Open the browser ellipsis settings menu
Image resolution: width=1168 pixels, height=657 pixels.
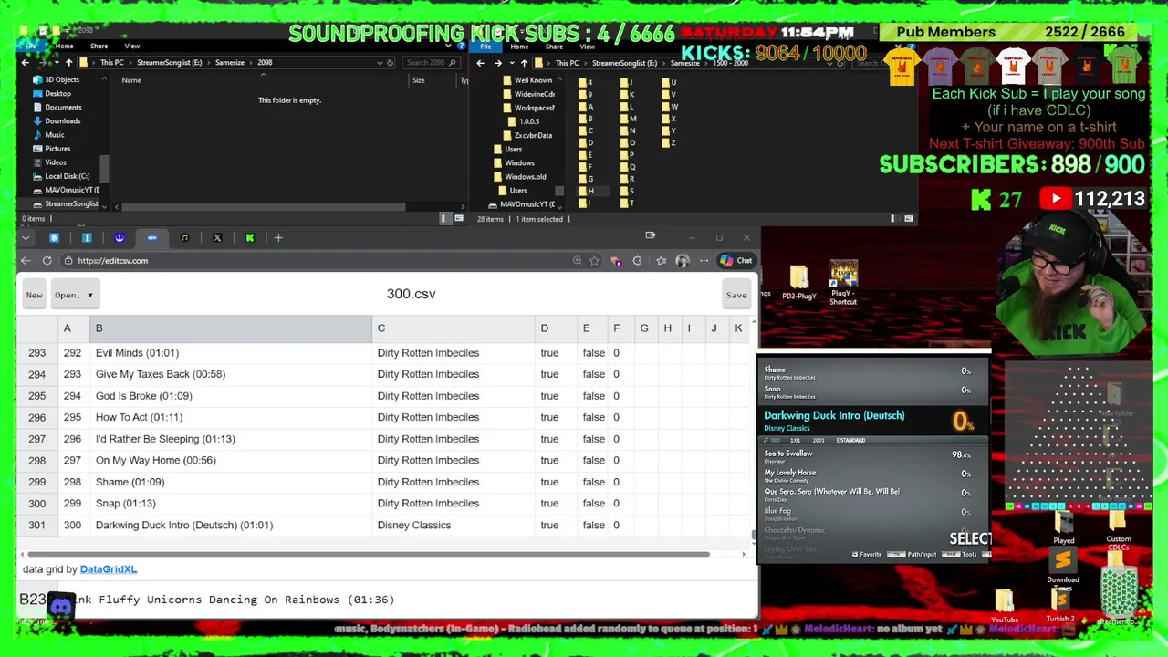(x=704, y=261)
